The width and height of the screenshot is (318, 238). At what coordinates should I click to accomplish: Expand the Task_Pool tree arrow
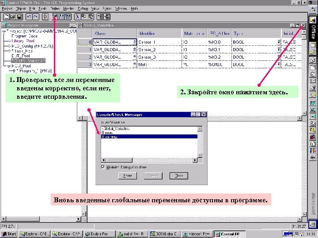[9, 51]
